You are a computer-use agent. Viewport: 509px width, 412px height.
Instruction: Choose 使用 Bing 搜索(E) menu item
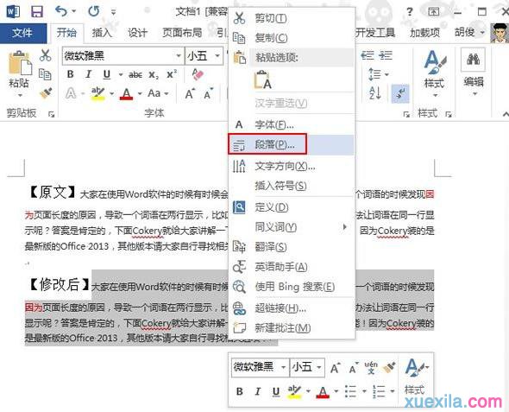(x=292, y=287)
